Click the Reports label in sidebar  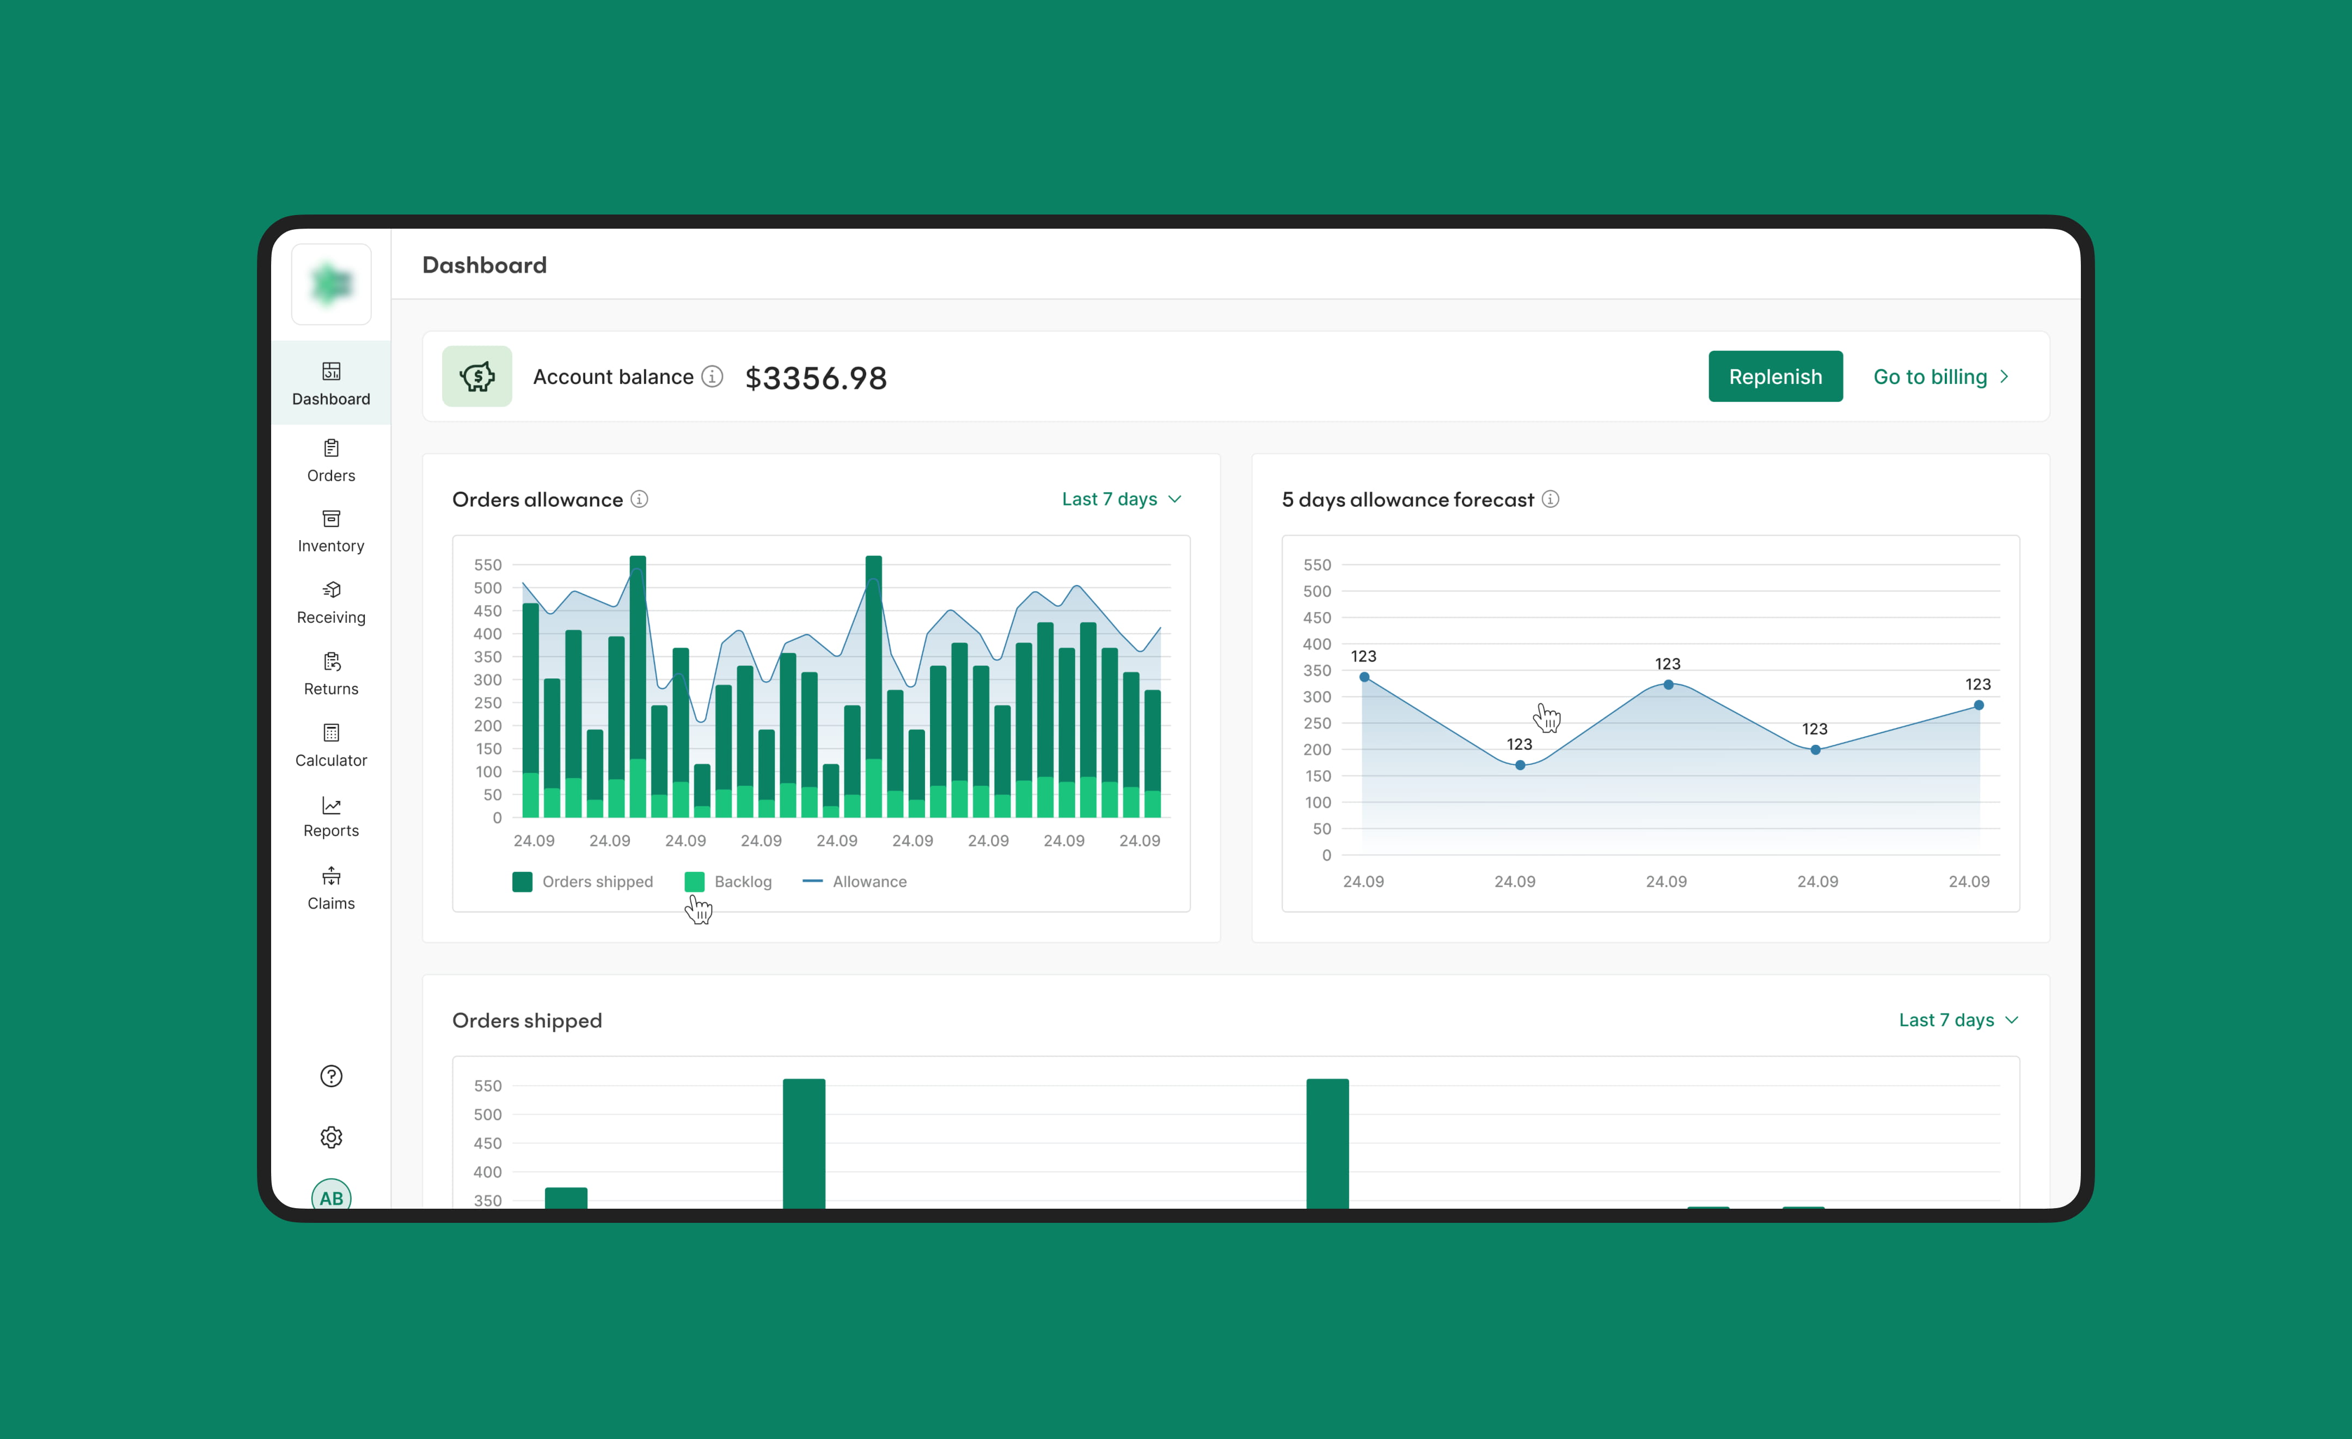pos(331,831)
